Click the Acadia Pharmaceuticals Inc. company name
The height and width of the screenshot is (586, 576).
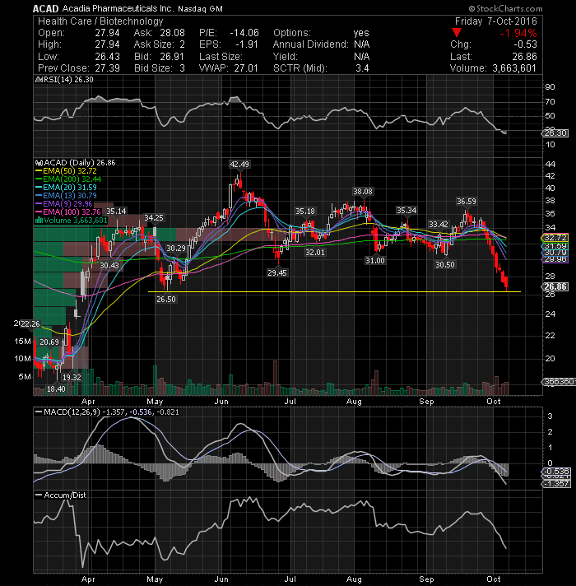coord(118,8)
